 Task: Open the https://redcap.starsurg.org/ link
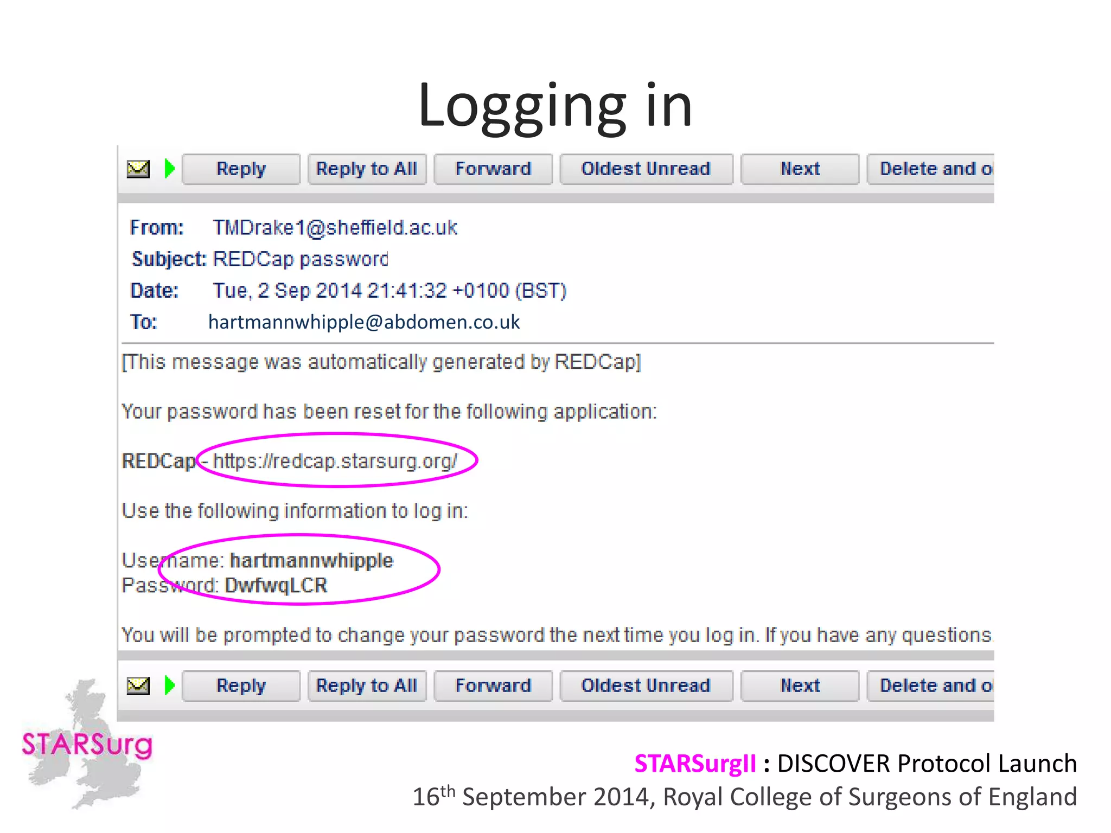coord(335,461)
